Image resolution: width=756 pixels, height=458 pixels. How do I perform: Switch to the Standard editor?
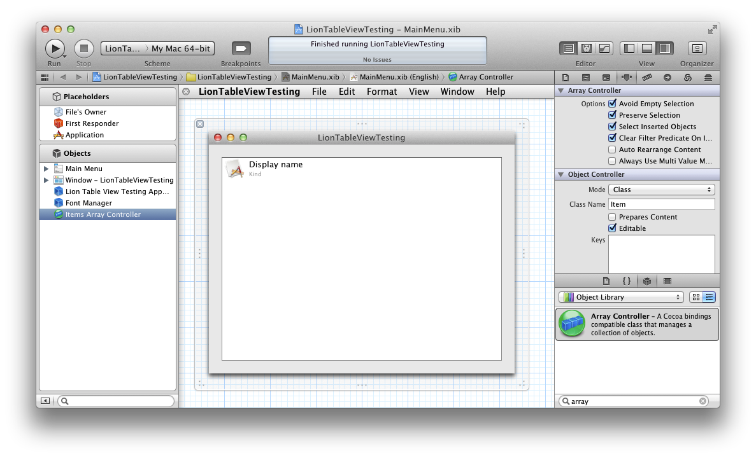pos(569,48)
